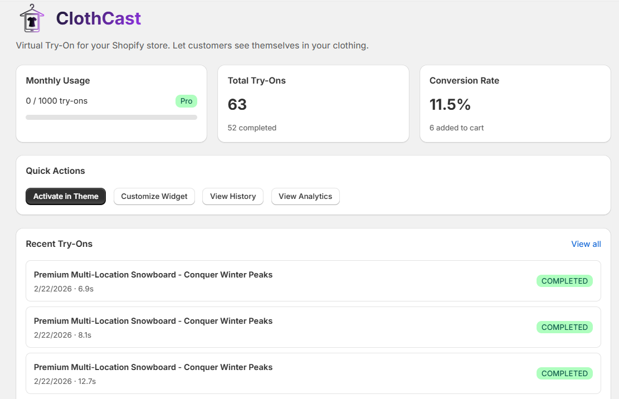Click the Recent Try-Ons section header
The width and height of the screenshot is (619, 399).
click(59, 244)
